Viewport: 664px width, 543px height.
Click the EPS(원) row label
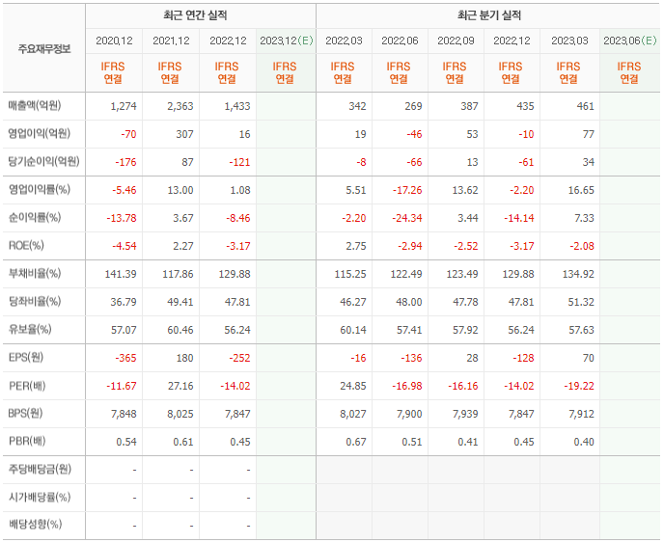[26, 357]
